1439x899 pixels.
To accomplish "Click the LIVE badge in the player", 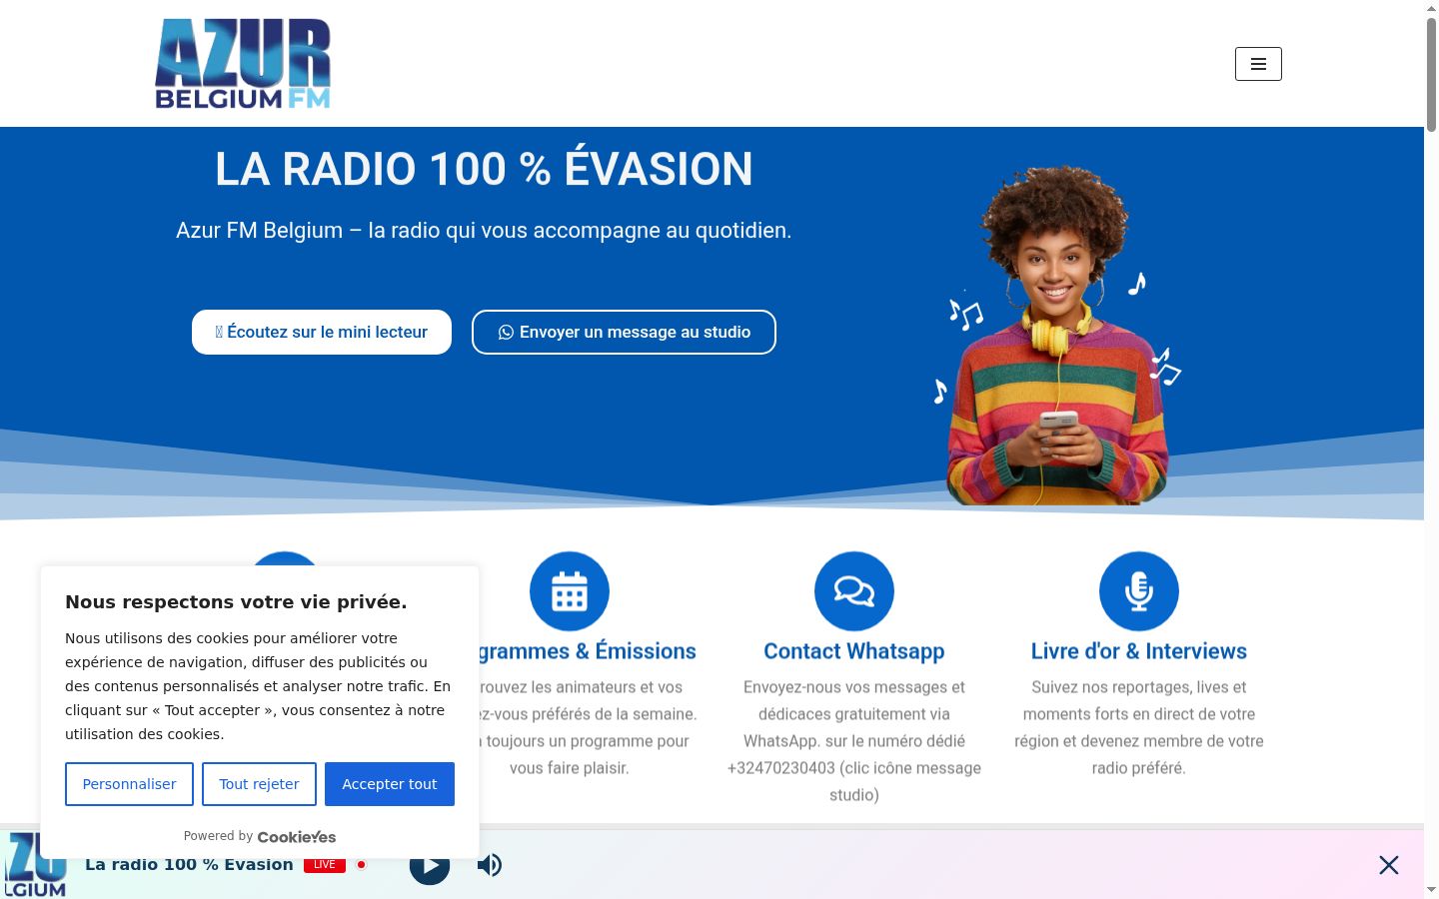I will pos(325,865).
